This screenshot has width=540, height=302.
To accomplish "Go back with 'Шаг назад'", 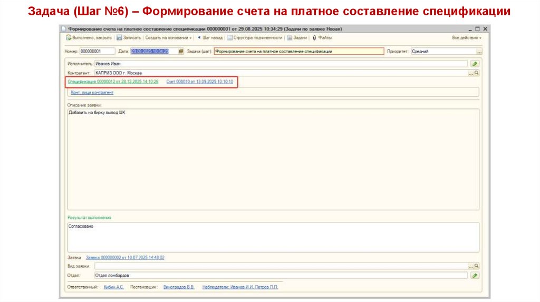I will pyautogui.click(x=210, y=38).
